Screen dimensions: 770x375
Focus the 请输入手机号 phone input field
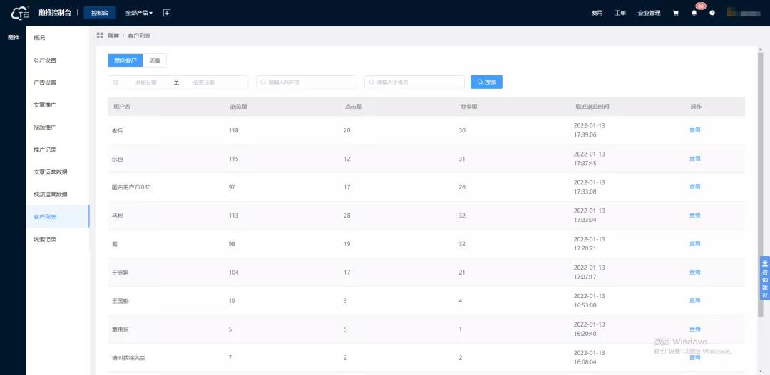(x=417, y=83)
